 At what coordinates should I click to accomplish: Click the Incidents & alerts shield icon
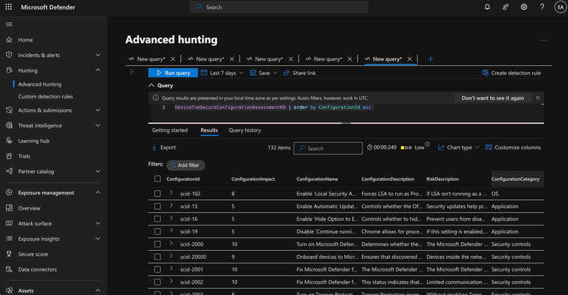[x=9, y=55]
